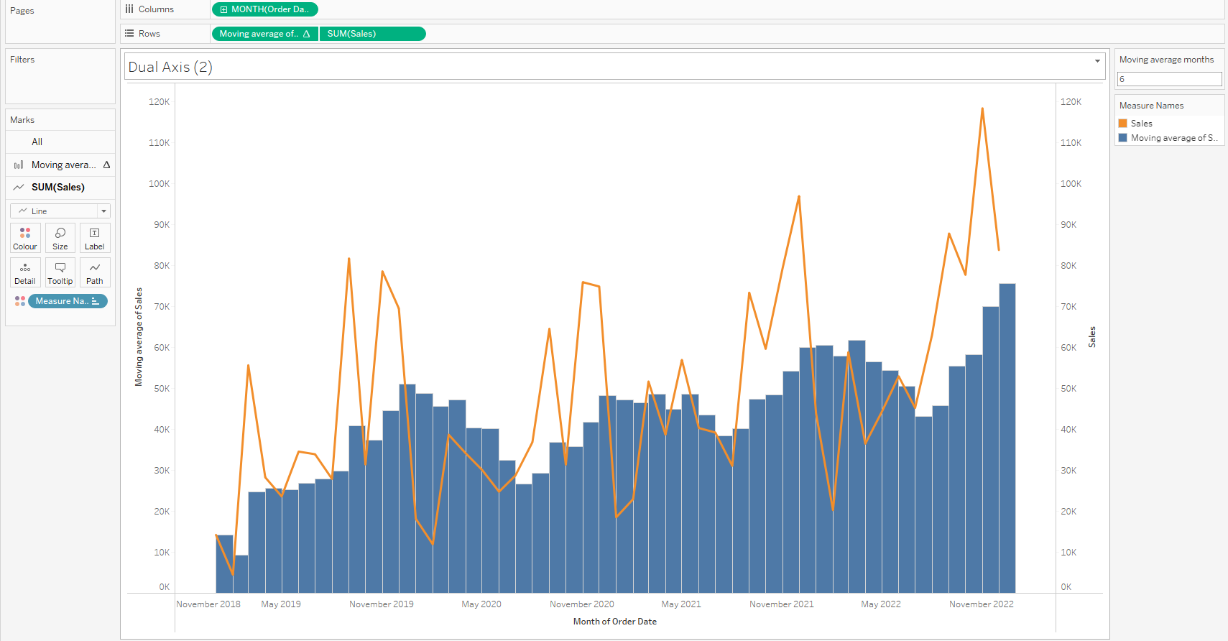Screen dimensions: 1228x641
Task: Click the Rows shelf icon
Action: (x=129, y=34)
